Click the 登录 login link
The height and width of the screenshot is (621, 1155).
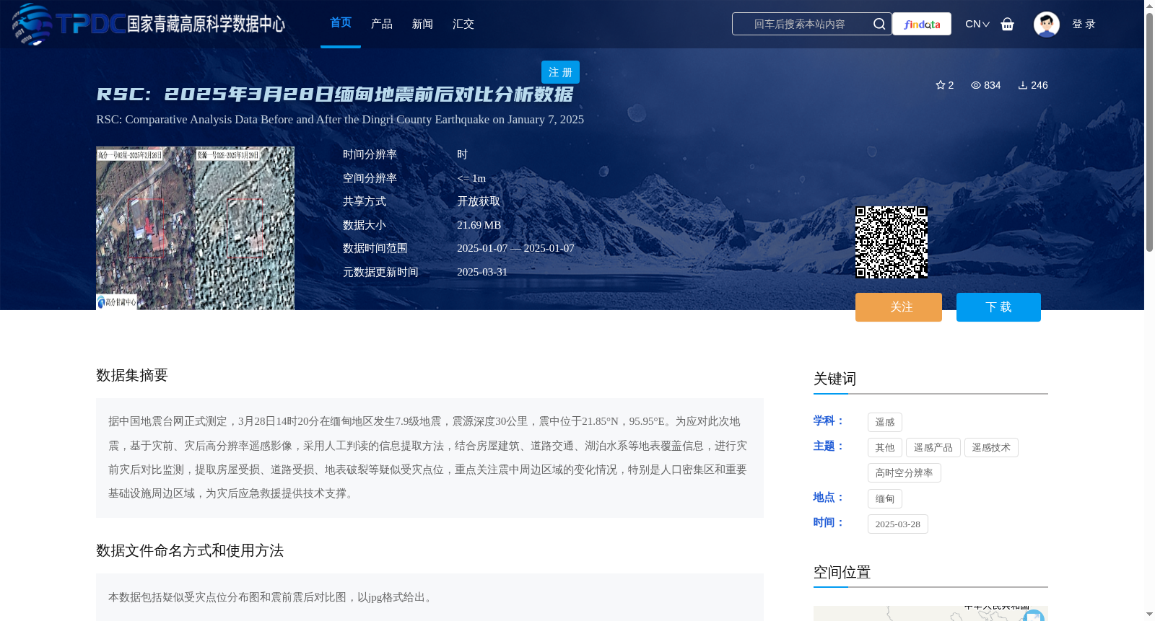click(x=1084, y=24)
